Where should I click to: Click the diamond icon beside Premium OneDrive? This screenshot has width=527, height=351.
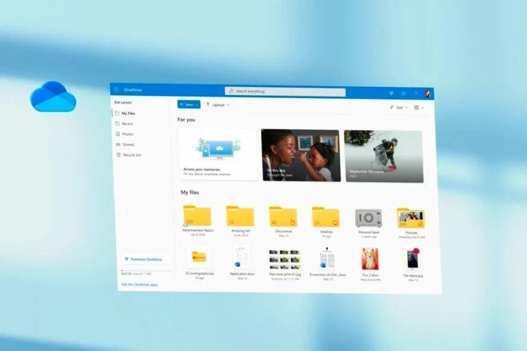[126, 259]
